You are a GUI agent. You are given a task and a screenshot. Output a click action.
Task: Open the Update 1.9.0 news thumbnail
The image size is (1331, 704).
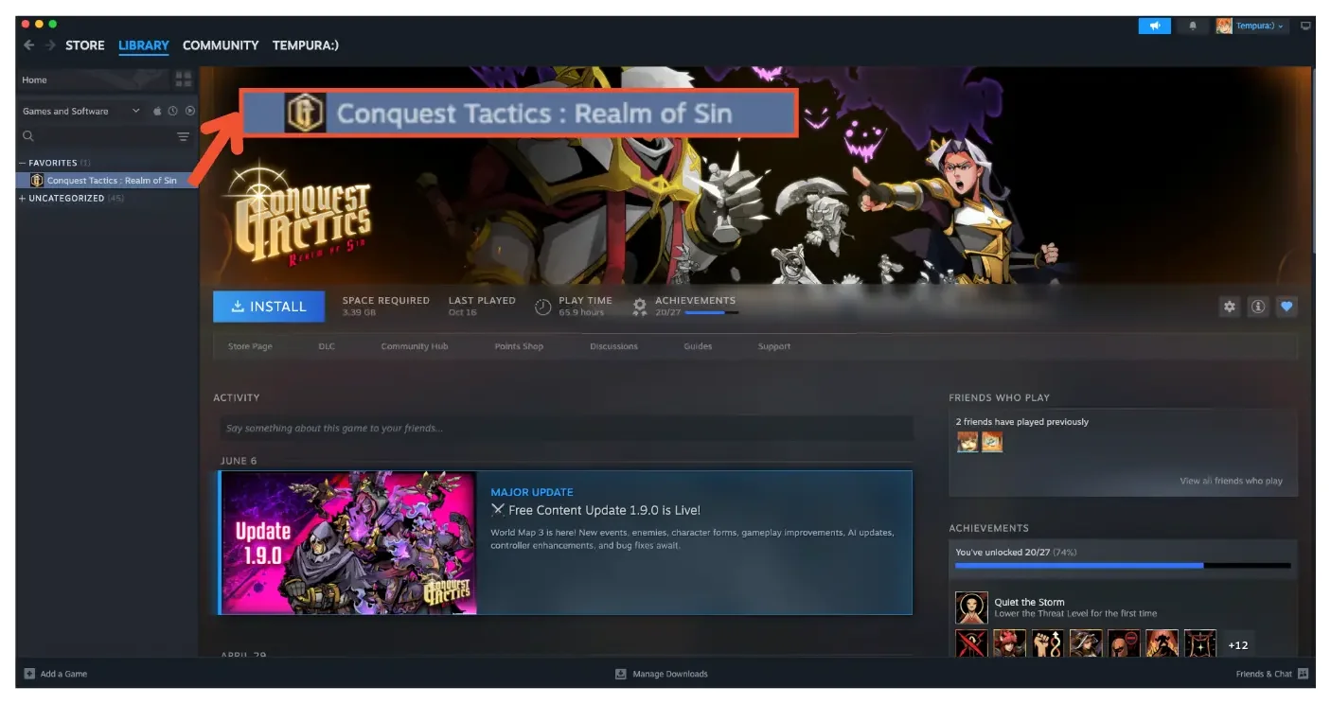point(348,543)
